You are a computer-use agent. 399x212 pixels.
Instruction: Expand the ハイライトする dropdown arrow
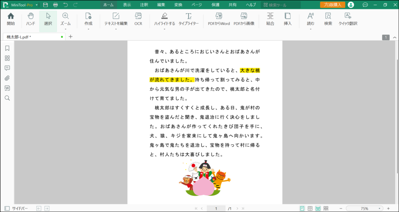coord(164,29)
